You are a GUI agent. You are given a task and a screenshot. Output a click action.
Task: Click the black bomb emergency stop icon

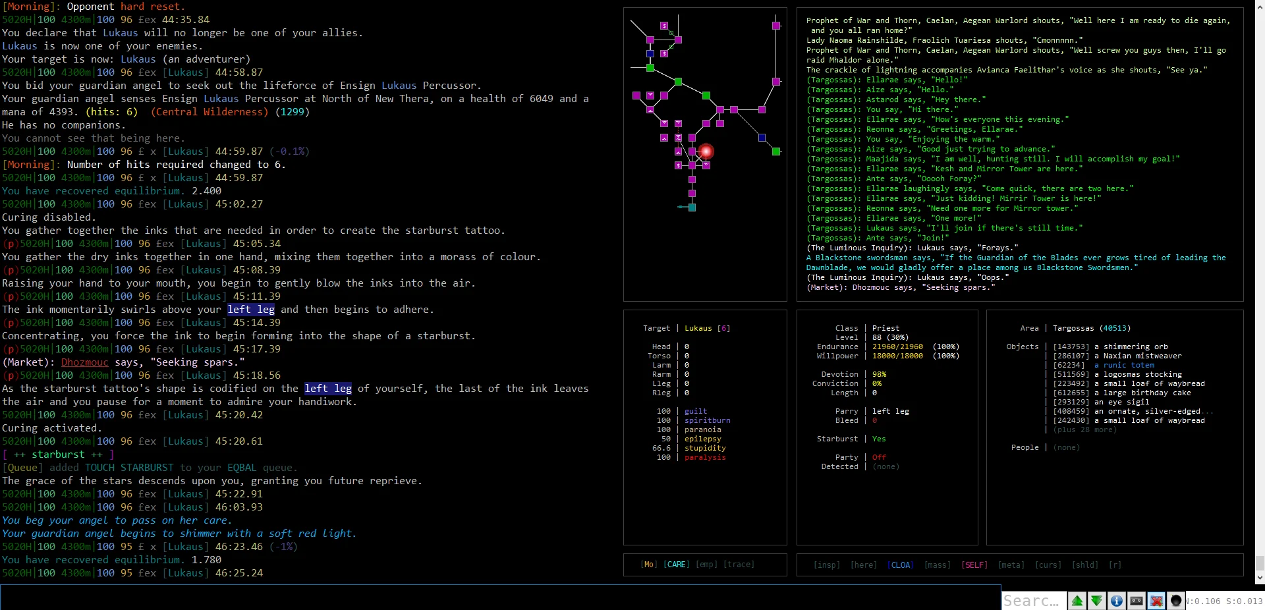click(x=1175, y=601)
